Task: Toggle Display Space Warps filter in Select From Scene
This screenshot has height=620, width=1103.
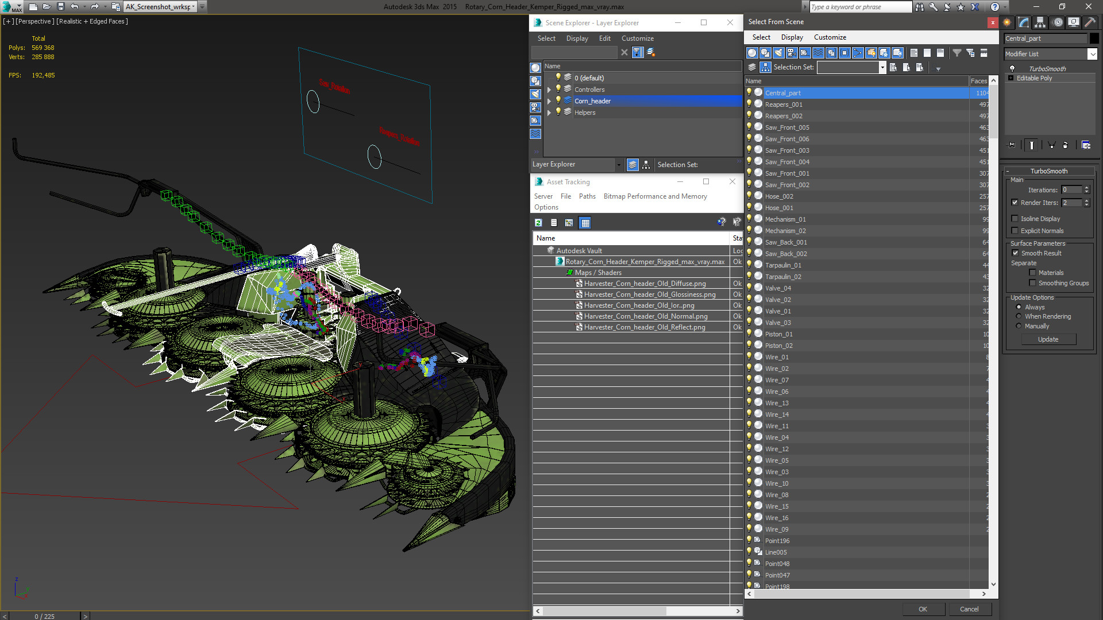Action: 818,53
